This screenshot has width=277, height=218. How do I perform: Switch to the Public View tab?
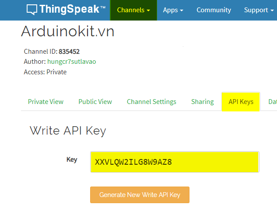[95, 102]
